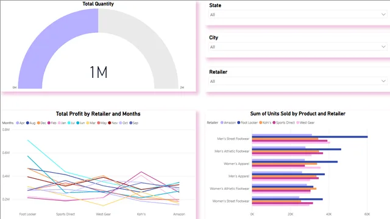The width and height of the screenshot is (390, 219).
Task: Click the Jul legend entry
Action: pyautogui.click(x=71, y=123)
